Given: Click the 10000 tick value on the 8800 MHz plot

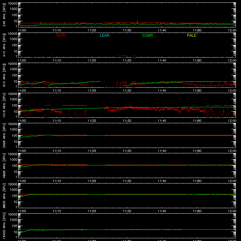Looking at the screenshot, I should click(x=13, y=184).
